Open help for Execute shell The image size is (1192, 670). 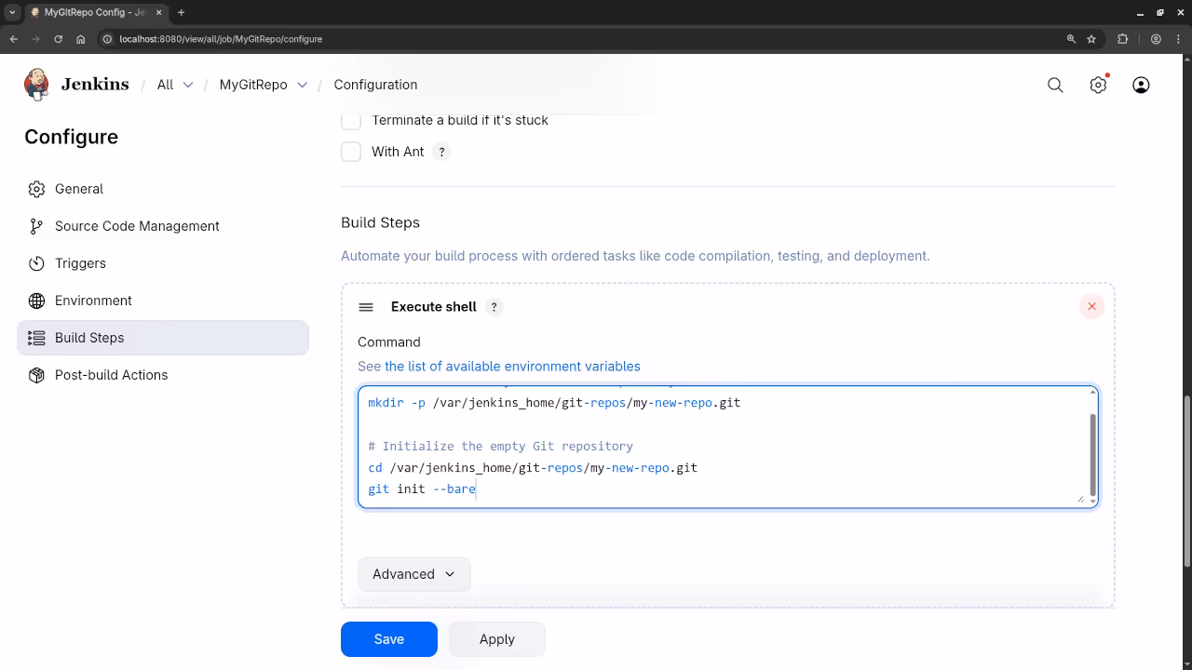pyautogui.click(x=494, y=307)
